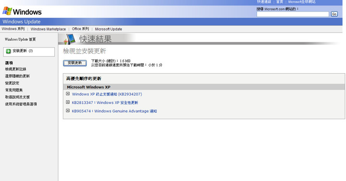Open 常見問題集 in the sidebar
Image resolution: width=346 pixels, height=181 pixels.
pyautogui.click(x=13, y=90)
